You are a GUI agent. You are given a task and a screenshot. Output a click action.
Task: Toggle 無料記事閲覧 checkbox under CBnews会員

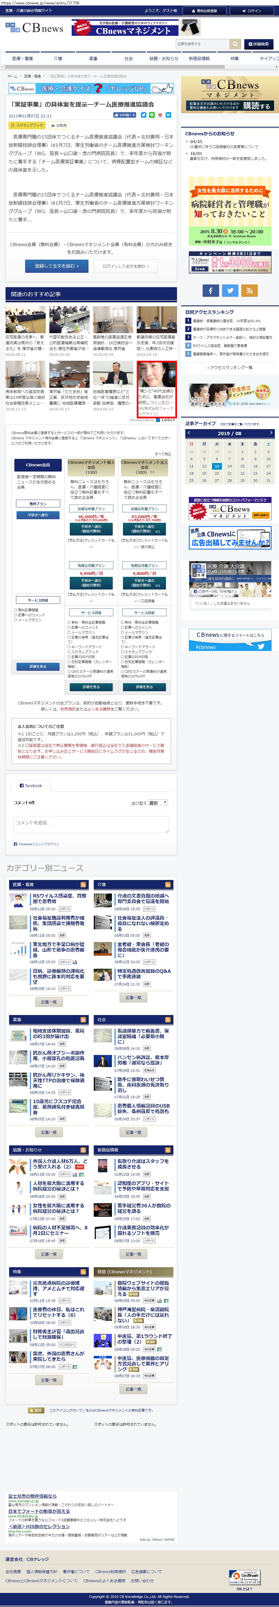click(16, 610)
